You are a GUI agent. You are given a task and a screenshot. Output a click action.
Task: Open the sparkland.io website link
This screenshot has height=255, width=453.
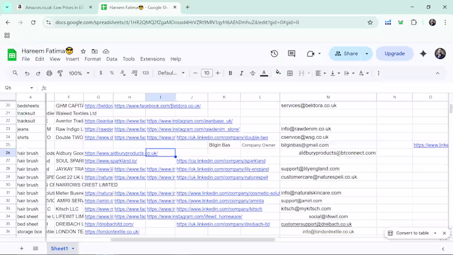111,161
